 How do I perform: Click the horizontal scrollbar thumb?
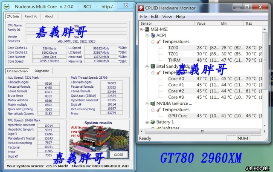click(x=203, y=132)
